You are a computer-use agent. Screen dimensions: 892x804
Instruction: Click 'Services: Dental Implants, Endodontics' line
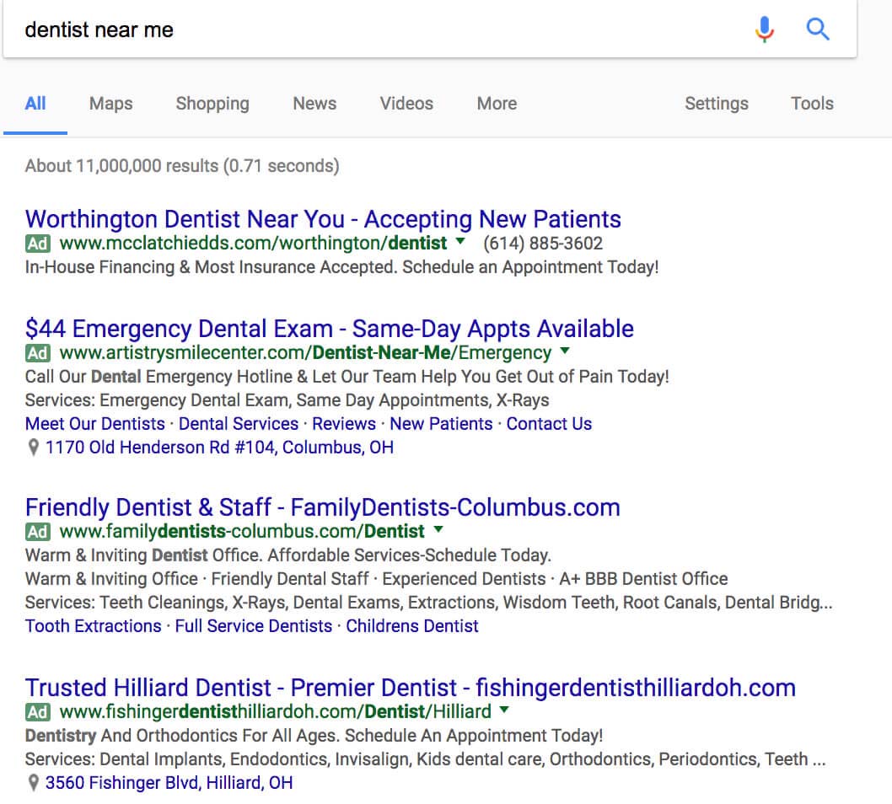[x=426, y=759]
